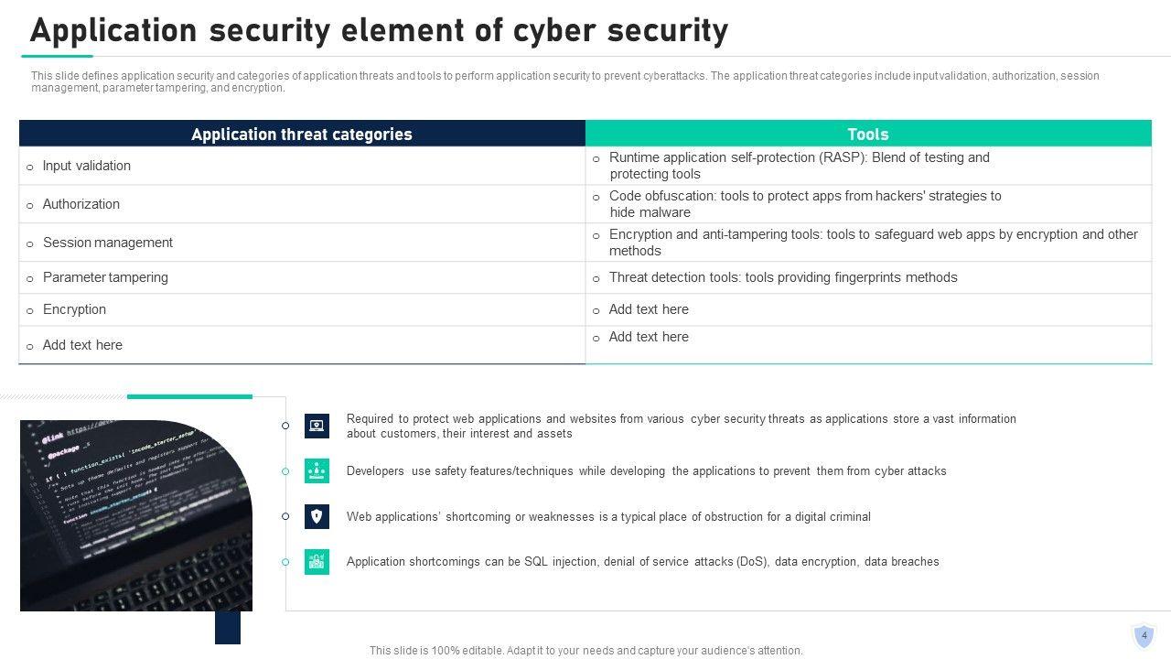
Task: Click the timeline dot beside the laptop icon
Action: point(285,426)
